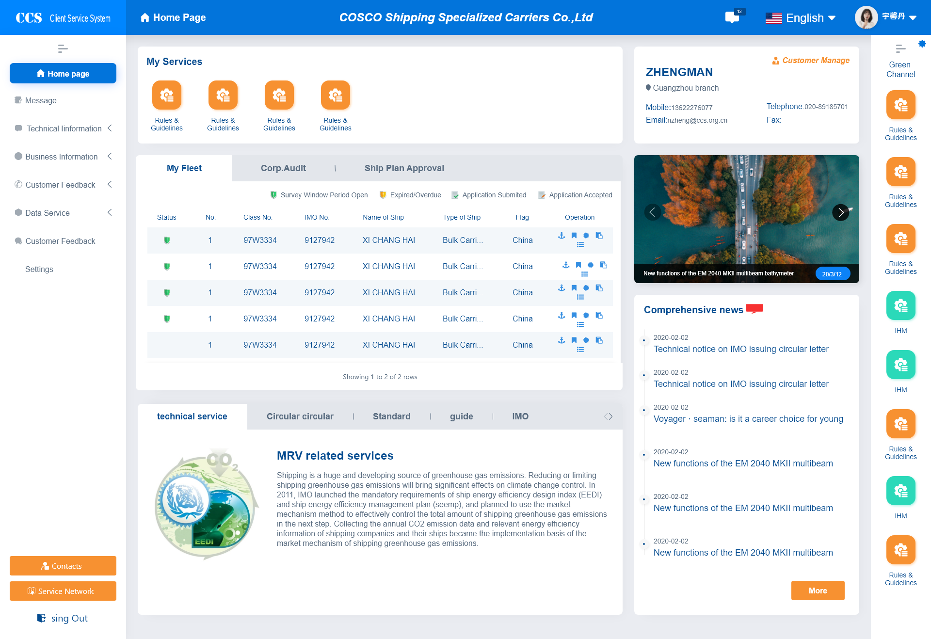This screenshot has height=639, width=931.
Task: Switch to the Corp.Audit tab
Action: (283, 168)
